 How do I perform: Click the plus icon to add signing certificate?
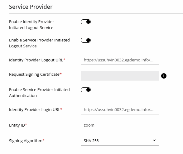click(164, 76)
